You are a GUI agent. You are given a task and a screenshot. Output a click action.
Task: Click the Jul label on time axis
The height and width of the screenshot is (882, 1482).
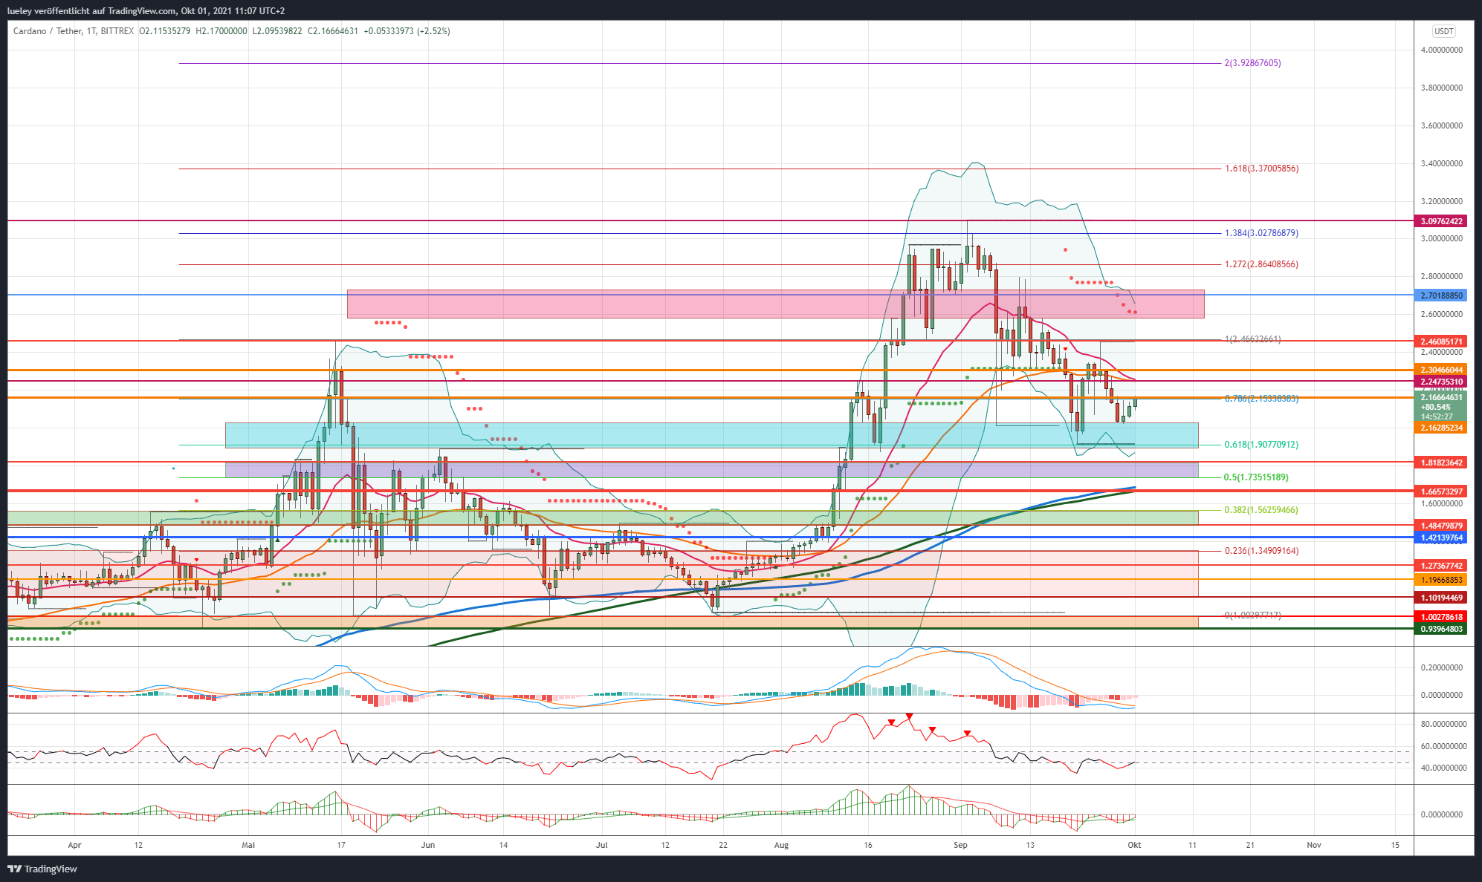601,845
